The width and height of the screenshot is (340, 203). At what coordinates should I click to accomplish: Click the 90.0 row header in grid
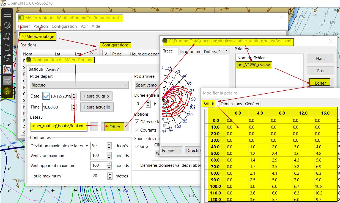[x=215, y=180]
